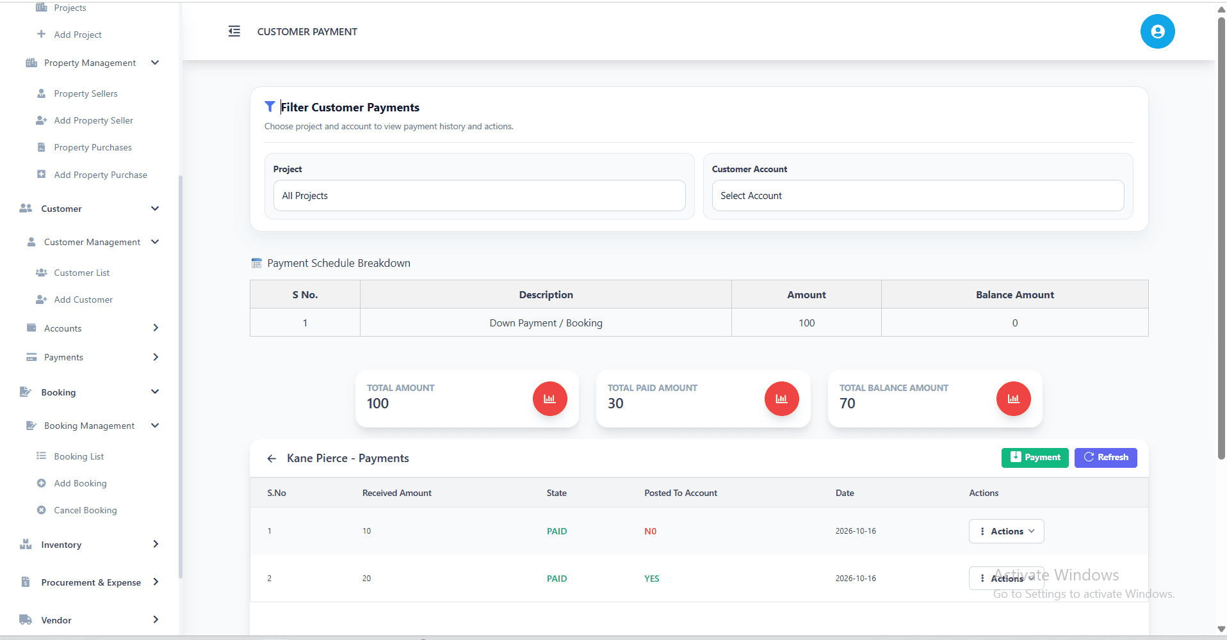Open Add Property Purchase menu item
Viewport: 1227px width, 640px height.
[101, 175]
